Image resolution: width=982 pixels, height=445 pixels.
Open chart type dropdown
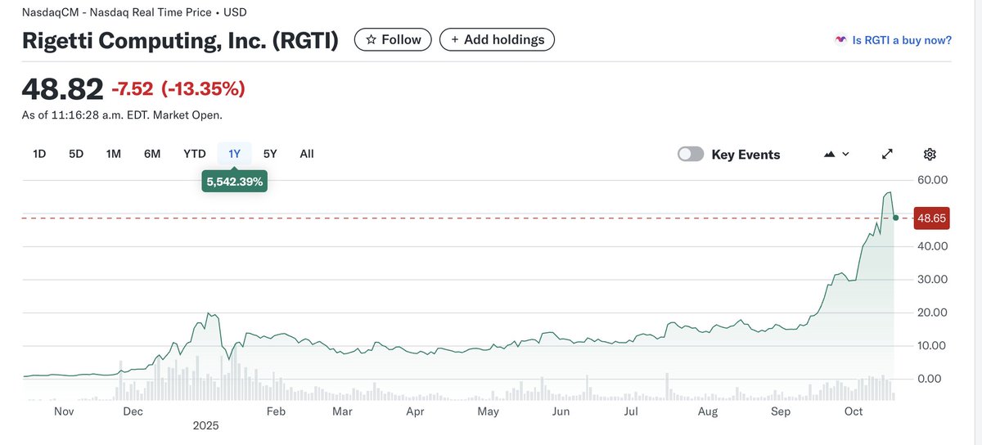pos(836,155)
